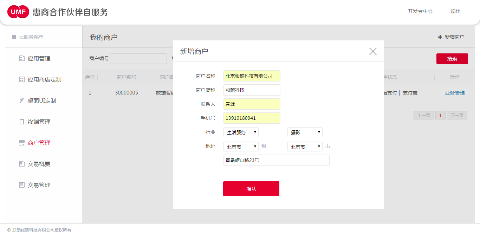Click the 应用管理 sidebar icon
The width and height of the screenshot is (480, 234).
coord(22,58)
